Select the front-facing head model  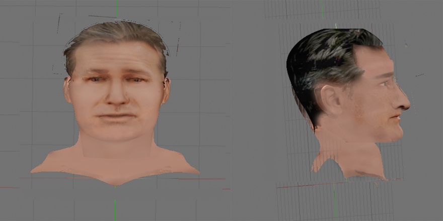pos(116,103)
